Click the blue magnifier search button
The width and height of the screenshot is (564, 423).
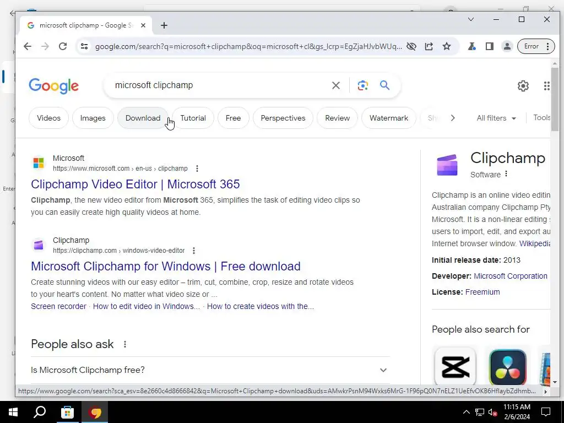[384, 85]
